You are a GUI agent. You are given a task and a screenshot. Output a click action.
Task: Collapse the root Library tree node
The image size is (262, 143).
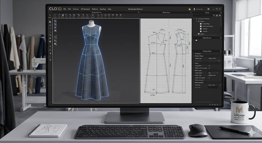pyautogui.click(x=194, y=19)
